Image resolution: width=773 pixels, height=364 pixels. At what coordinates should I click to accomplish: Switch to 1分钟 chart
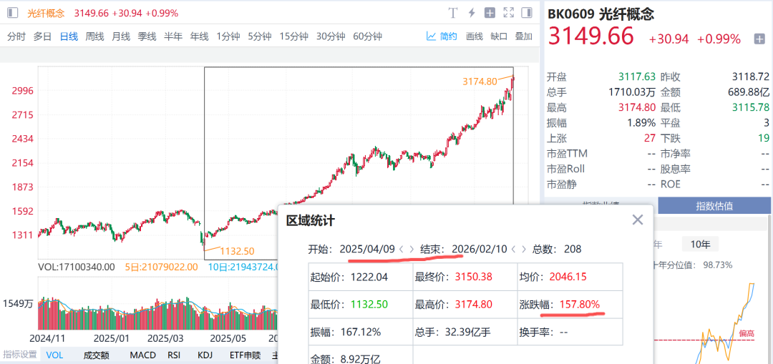click(228, 36)
